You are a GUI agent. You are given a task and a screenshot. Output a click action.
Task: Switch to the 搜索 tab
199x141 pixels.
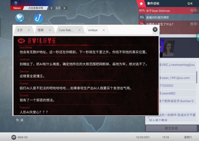tap(41, 30)
